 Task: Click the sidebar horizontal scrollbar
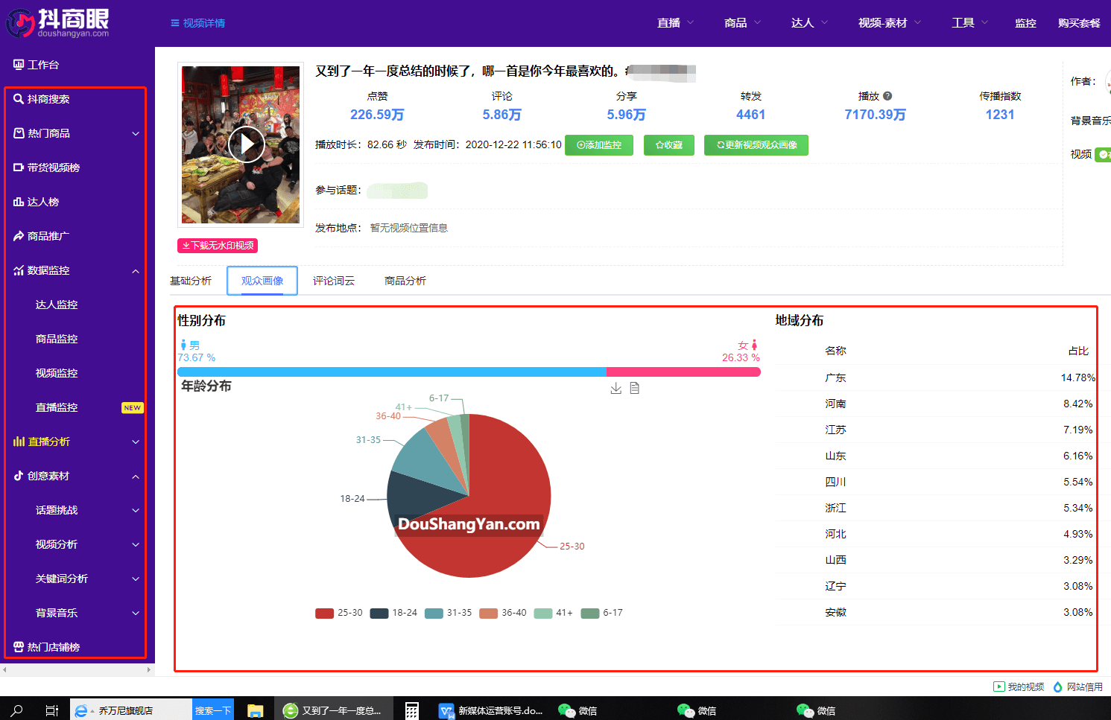tap(77, 669)
